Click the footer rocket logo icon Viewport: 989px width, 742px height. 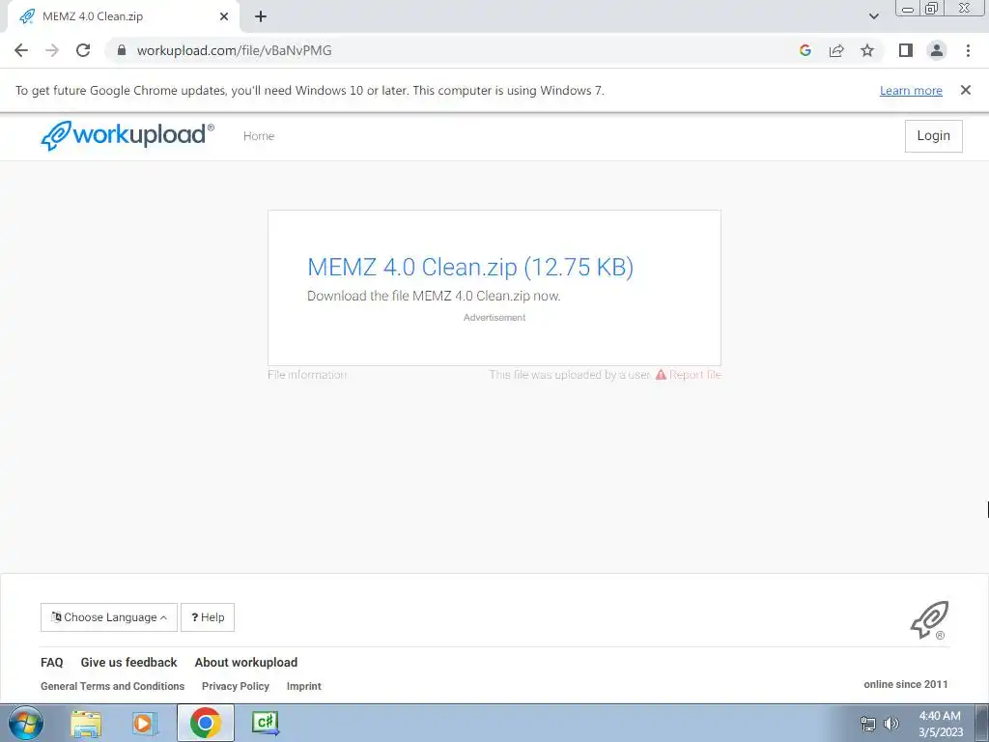[929, 620]
